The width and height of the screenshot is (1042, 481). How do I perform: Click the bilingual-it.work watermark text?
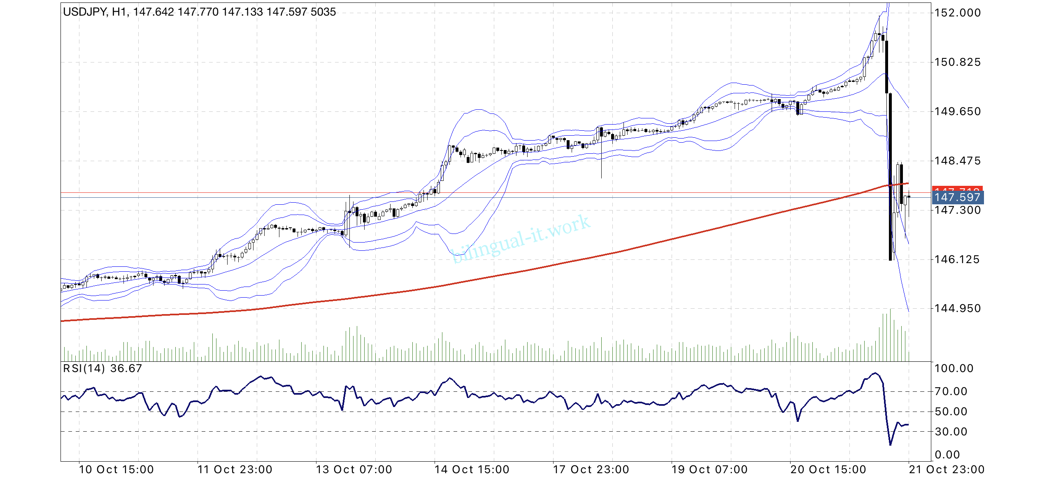click(521, 239)
